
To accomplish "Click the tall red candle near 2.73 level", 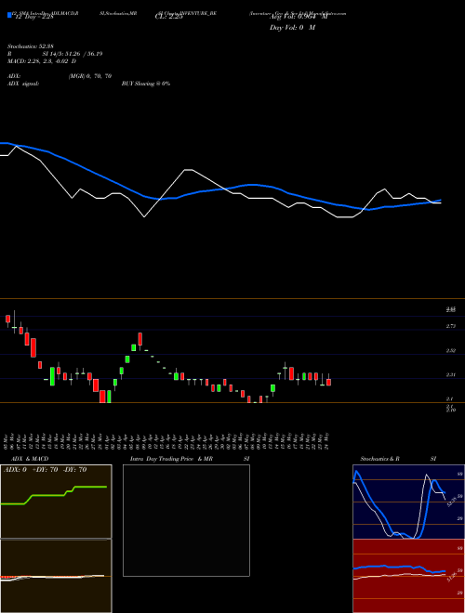I will pyautogui.click(x=33, y=347).
